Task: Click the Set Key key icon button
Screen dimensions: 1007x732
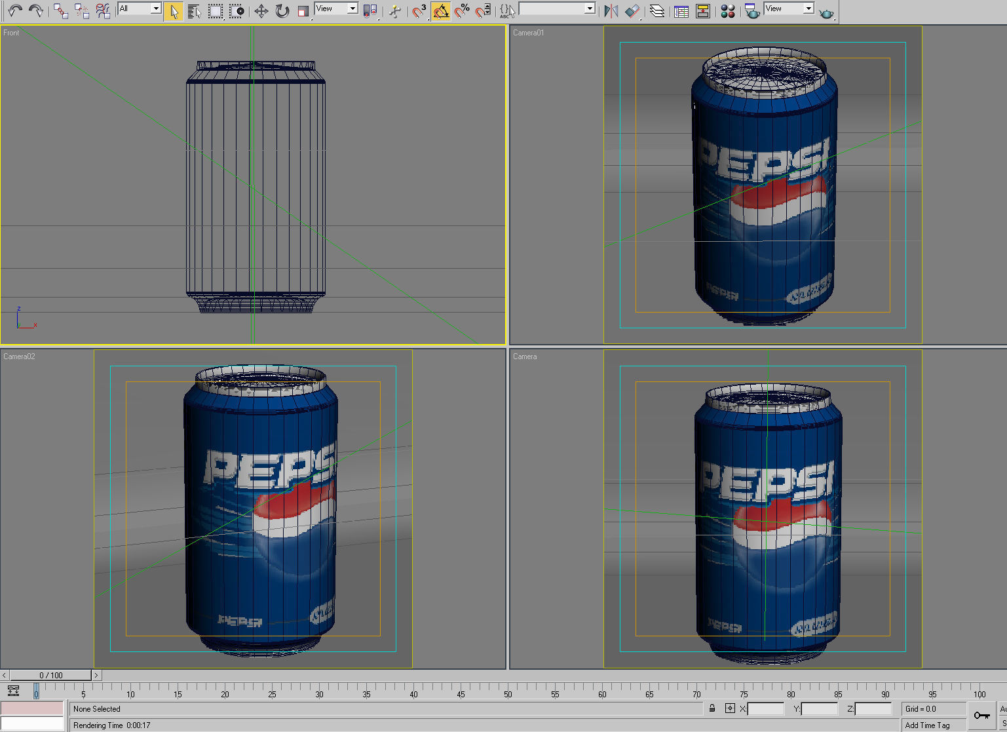Action: coord(981,716)
